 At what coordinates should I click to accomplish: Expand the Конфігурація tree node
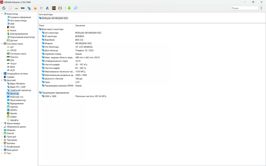2,147
